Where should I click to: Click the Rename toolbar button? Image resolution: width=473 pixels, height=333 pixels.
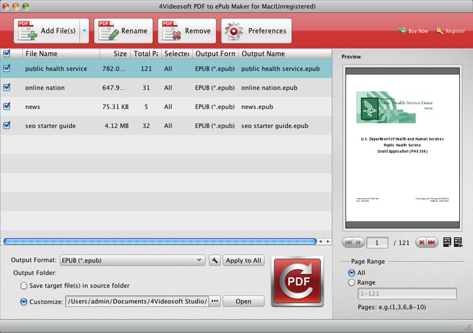[x=123, y=31]
